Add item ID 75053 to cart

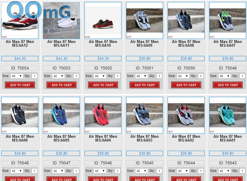(x=61, y=85)
